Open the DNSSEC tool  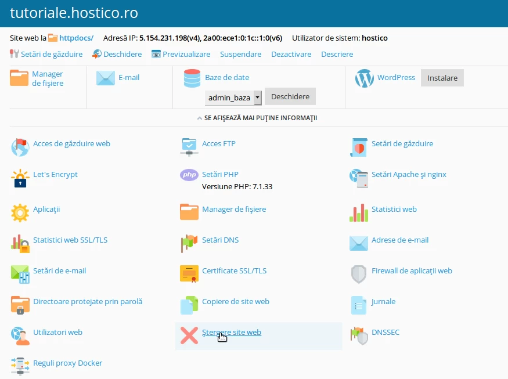pos(386,332)
